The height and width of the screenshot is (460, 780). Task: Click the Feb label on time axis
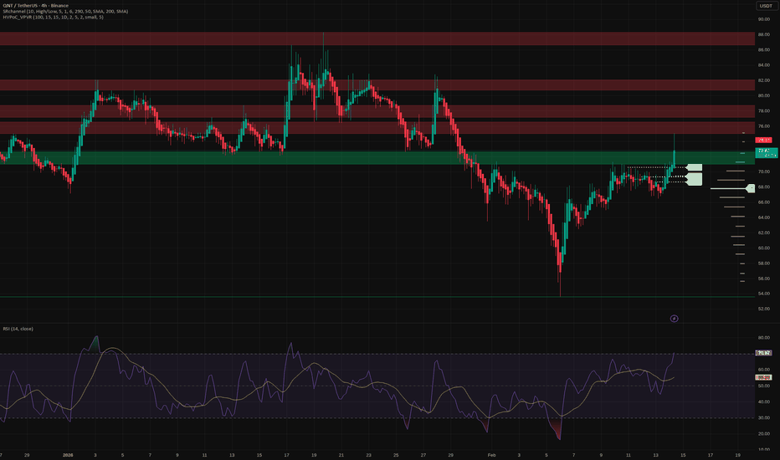coord(492,455)
